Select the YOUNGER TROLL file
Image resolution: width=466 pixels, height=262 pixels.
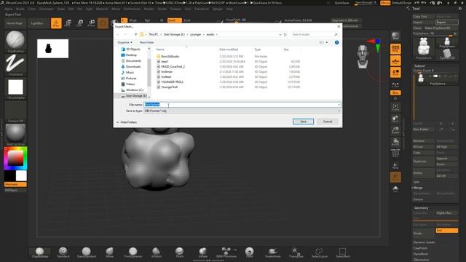172,82
